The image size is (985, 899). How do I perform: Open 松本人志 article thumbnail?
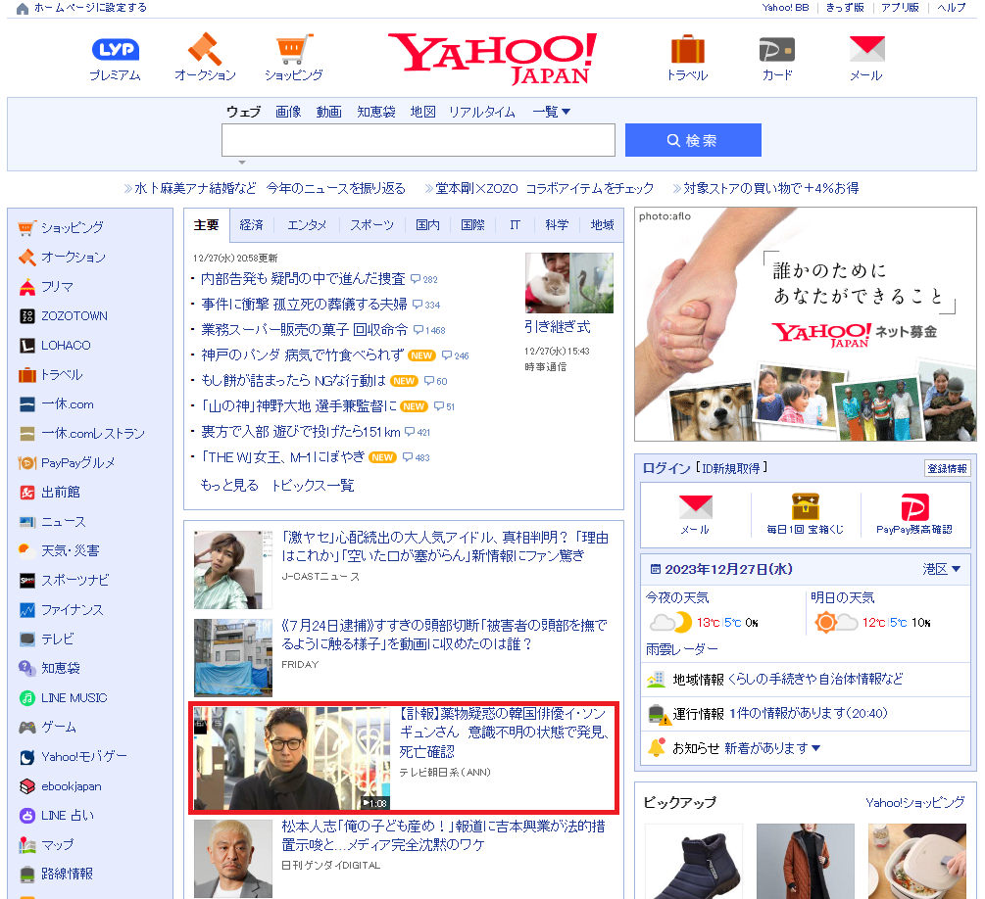point(233,858)
